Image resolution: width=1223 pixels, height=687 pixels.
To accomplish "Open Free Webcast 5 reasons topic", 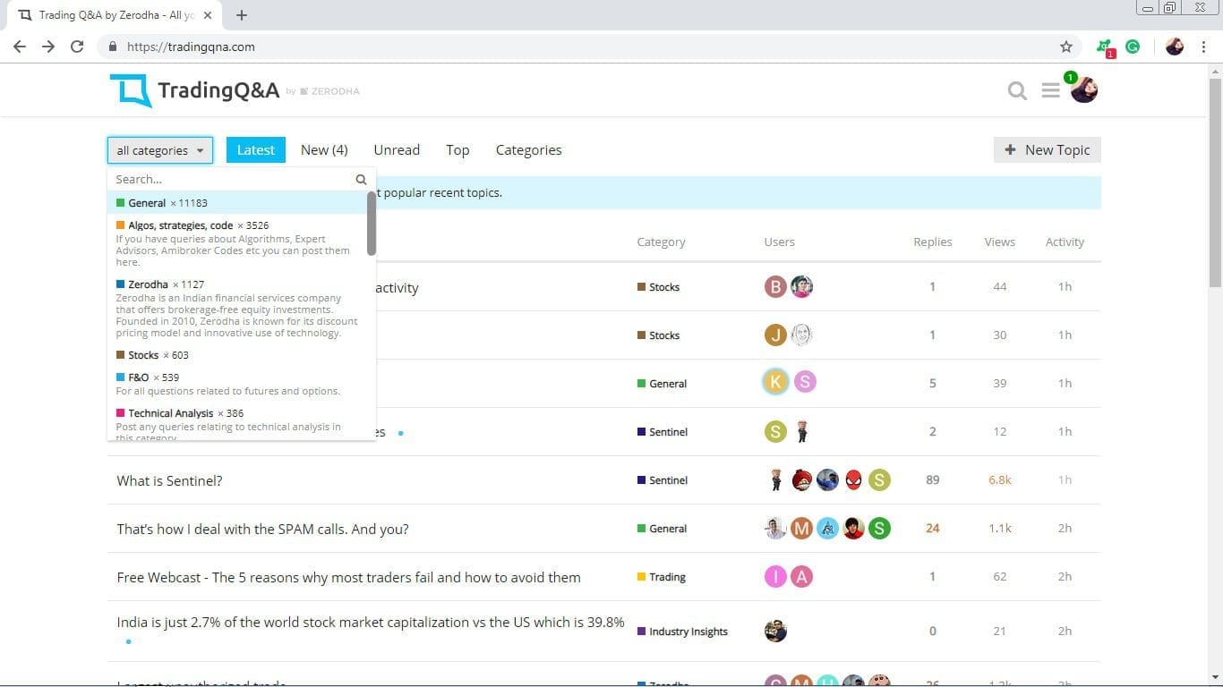I will tap(348, 577).
